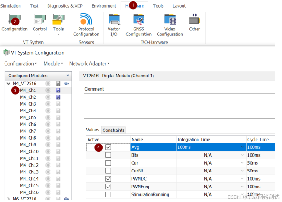Open Vector I/O icon

point(114,20)
